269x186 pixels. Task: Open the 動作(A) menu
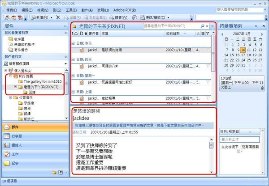click(x=87, y=10)
